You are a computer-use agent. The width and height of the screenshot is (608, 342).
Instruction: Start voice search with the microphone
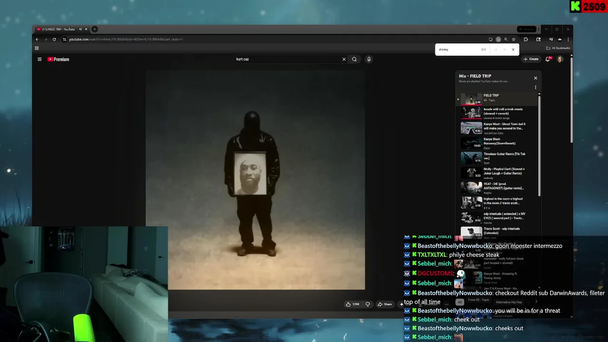point(369,59)
